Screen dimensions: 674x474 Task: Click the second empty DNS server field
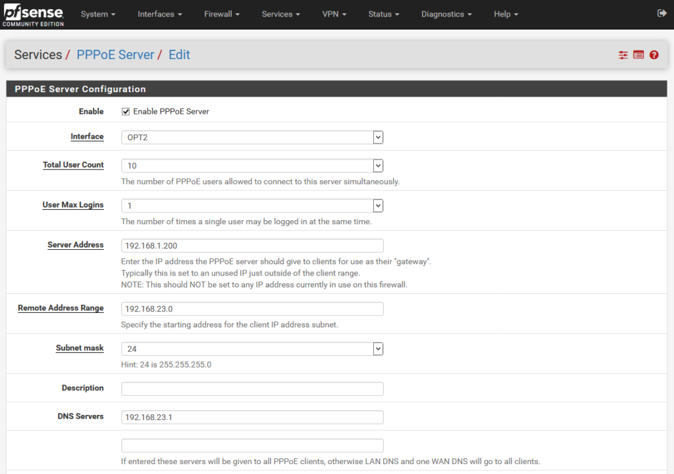pos(252,445)
